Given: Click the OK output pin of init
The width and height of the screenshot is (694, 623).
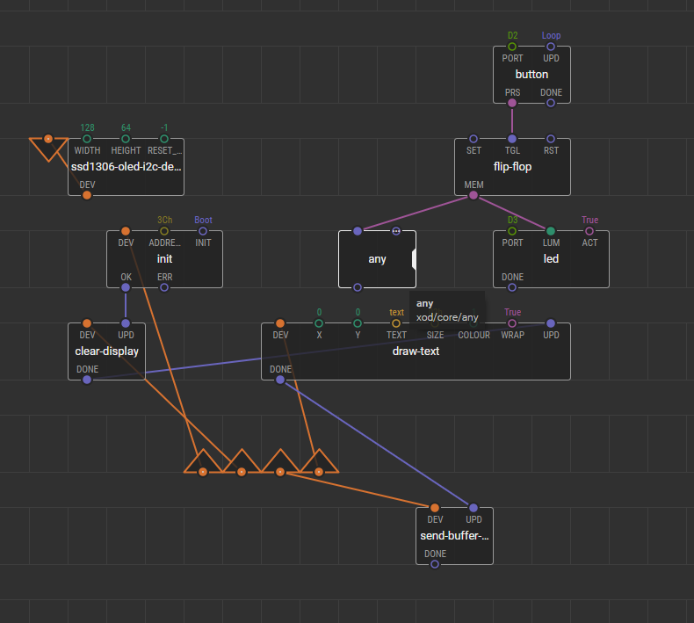Looking at the screenshot, I should 126,287.
